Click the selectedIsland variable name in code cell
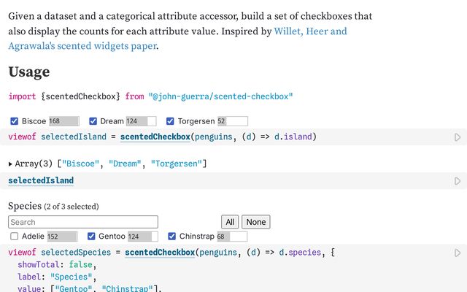 tap(41, 180)
